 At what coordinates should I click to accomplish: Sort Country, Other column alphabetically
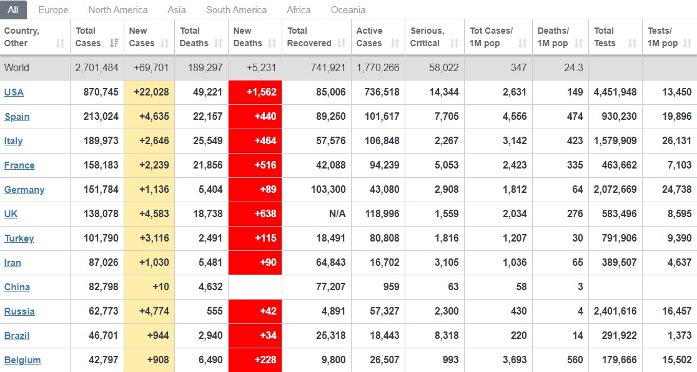click(x=60, y=43)
